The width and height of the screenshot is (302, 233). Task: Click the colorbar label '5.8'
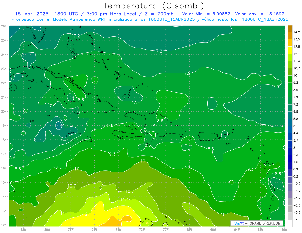296,119
